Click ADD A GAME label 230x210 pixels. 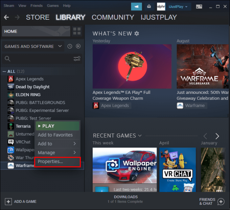[x=25, y=201]
